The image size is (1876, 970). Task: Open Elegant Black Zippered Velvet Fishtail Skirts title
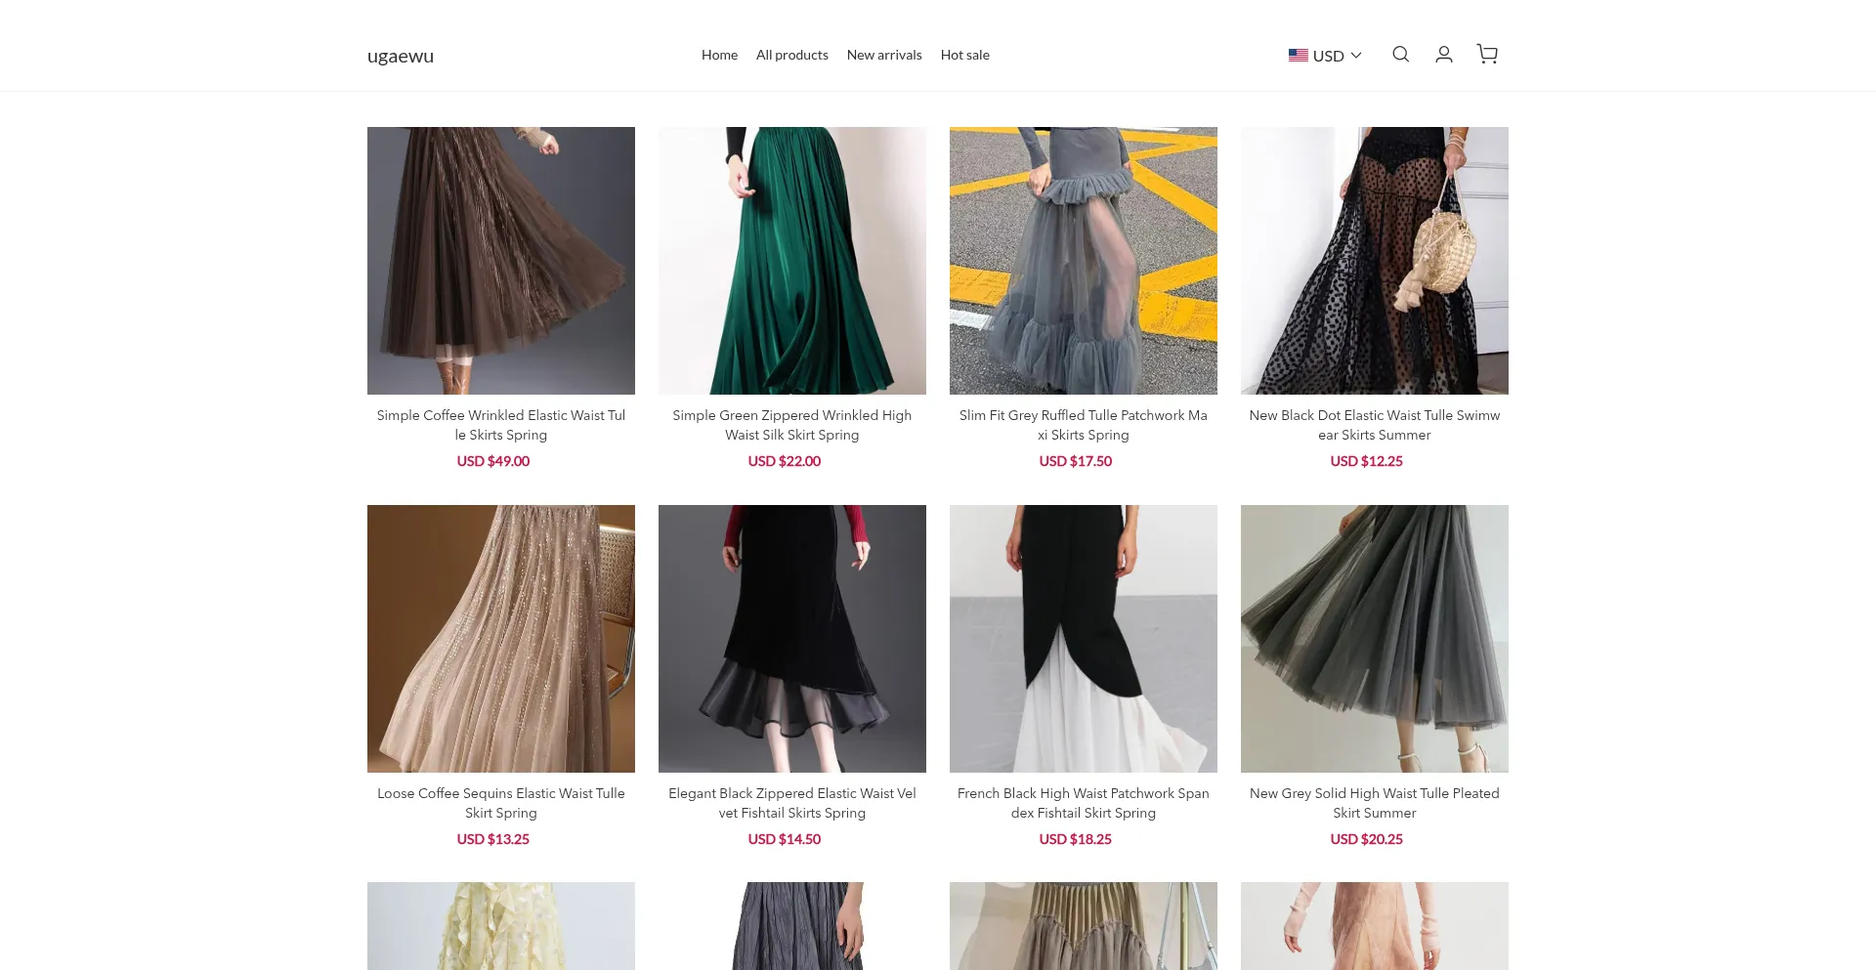tap(792, 803)
